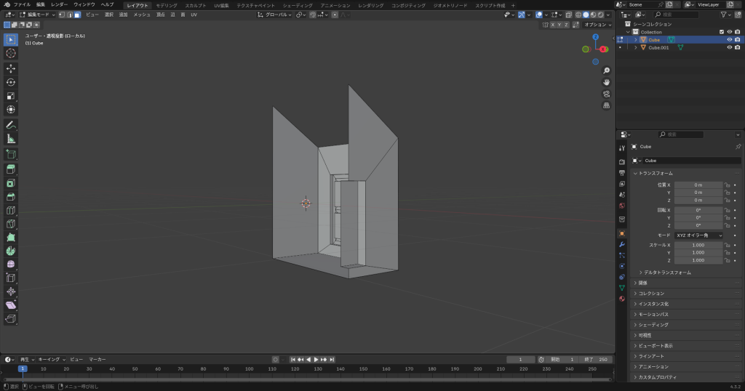Screen dimensions: 745x391
Task: Click the zoom view magnifier icon
Action: 606,70
